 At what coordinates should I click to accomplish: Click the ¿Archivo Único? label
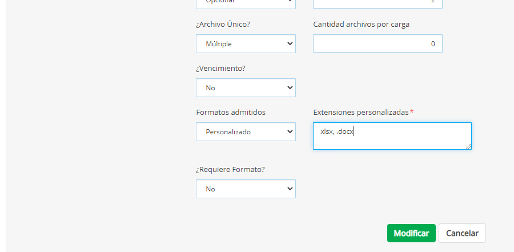tap(223, 25)
